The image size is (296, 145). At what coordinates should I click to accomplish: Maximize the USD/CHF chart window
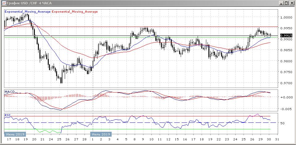coord(286,3)
